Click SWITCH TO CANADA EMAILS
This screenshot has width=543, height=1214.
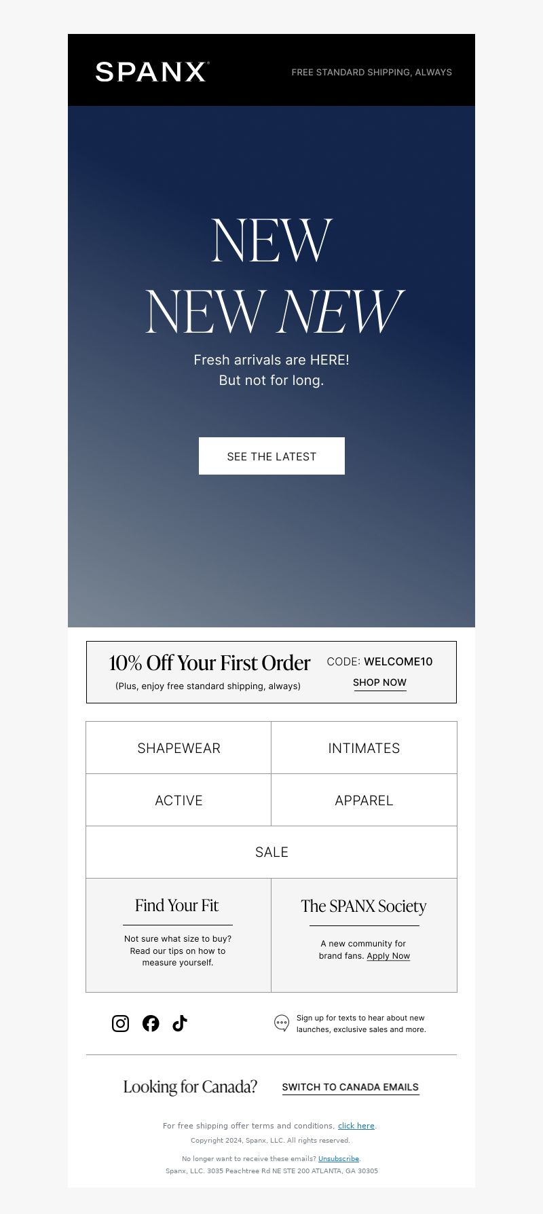tap(350, 1087)
